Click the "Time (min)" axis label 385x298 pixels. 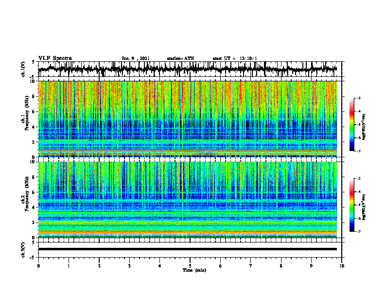194,270
